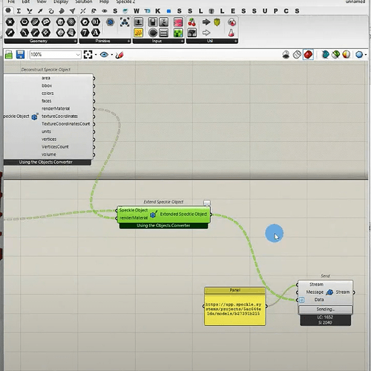The image size is (371, 371).
Task: Pick the striped list input icon
Action: pyautogui.click(x=164, y=33)
